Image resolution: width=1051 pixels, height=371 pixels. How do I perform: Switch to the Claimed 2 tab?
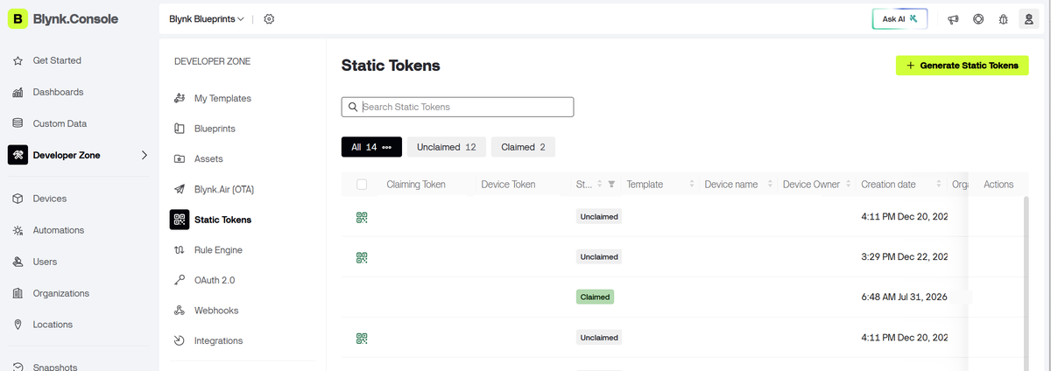pos(523,147)
